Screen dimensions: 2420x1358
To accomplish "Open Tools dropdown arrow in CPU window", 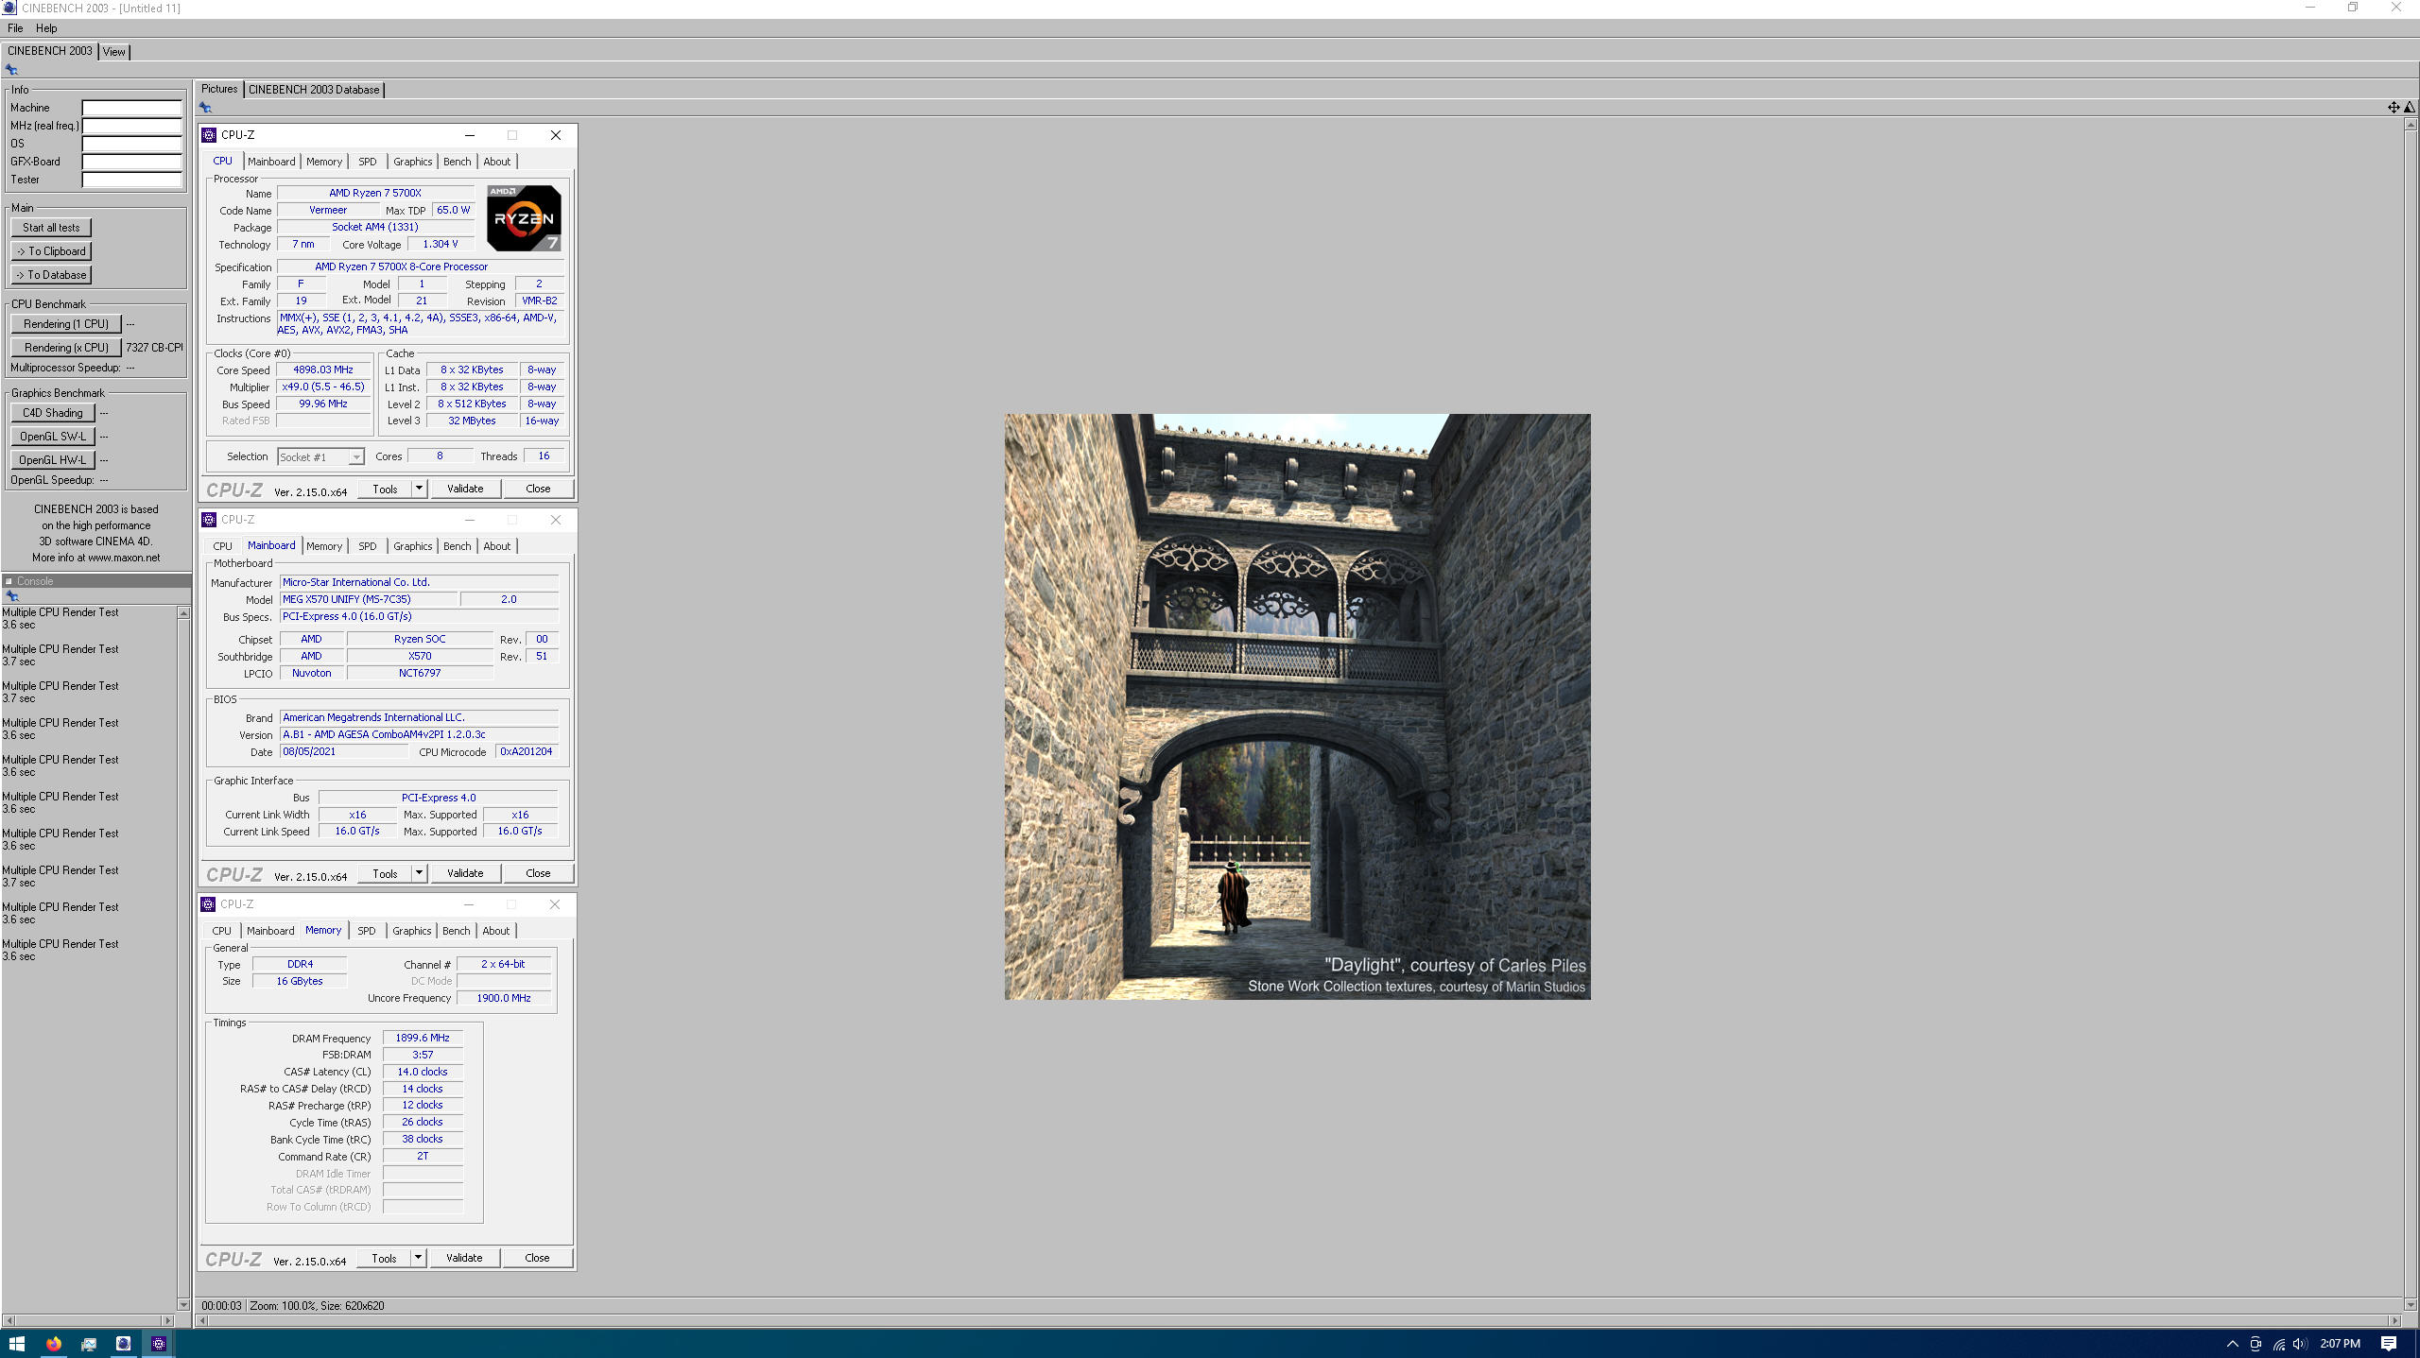I will tap(419, 489).
